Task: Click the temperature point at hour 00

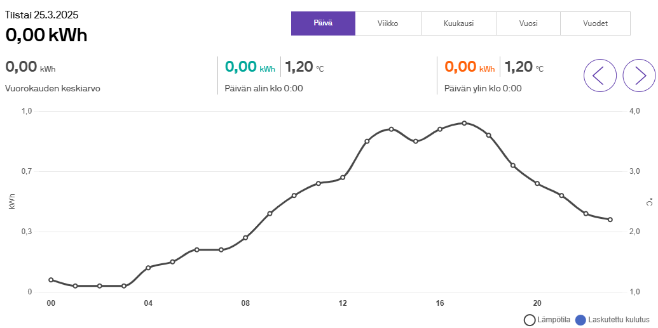Action: (x=51, y=280)
